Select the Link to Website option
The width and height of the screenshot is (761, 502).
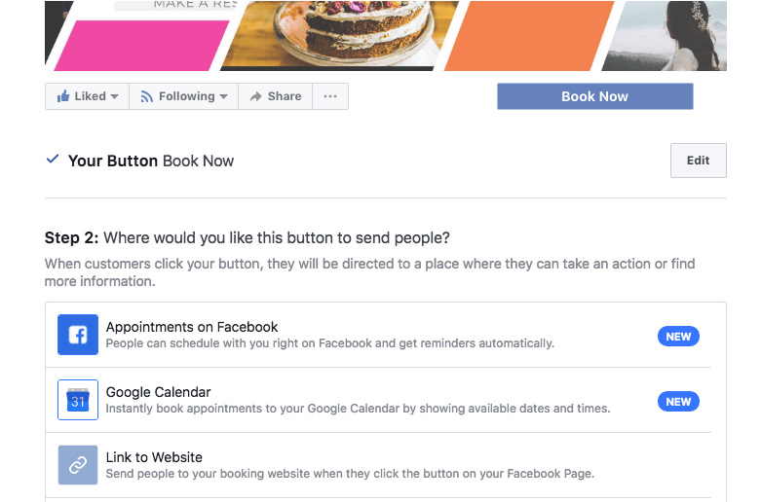click(379, 465)
